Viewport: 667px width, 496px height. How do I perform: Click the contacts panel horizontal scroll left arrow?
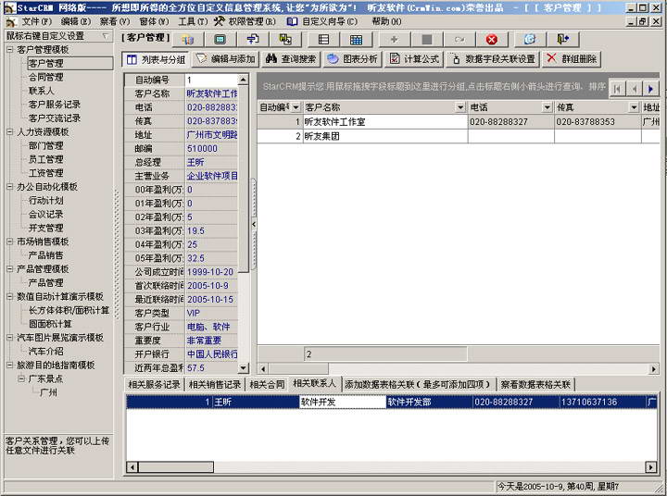[132, 467]
